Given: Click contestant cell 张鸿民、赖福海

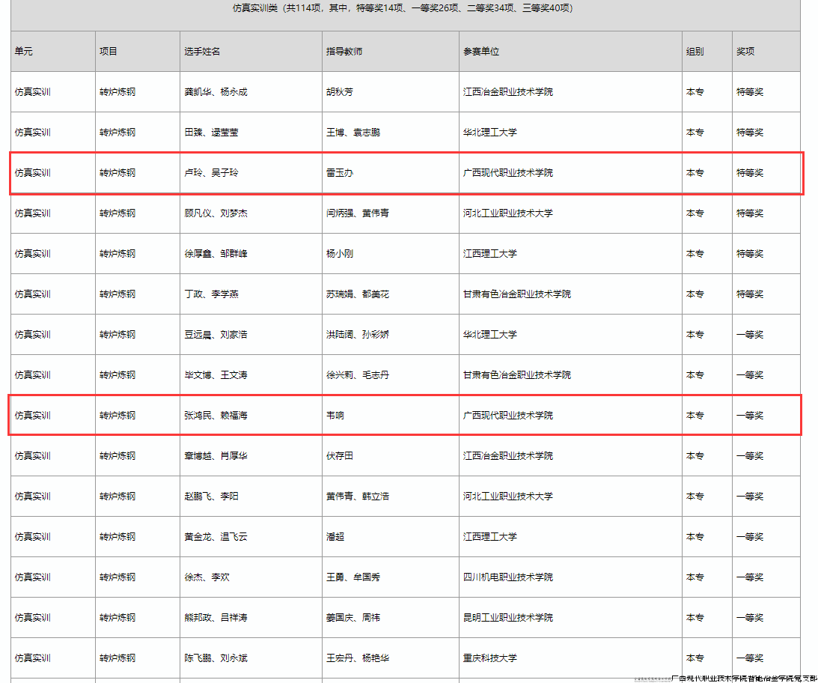Looking at the screenshot, I should 216,416.
